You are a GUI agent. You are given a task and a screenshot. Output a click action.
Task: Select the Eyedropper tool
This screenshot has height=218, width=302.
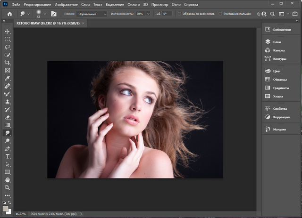pyautogui.click(x=8, y=78)
